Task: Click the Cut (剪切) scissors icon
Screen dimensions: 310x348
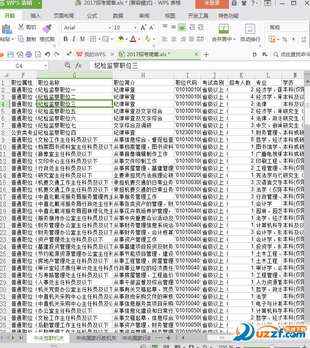Action: point(21,27)
